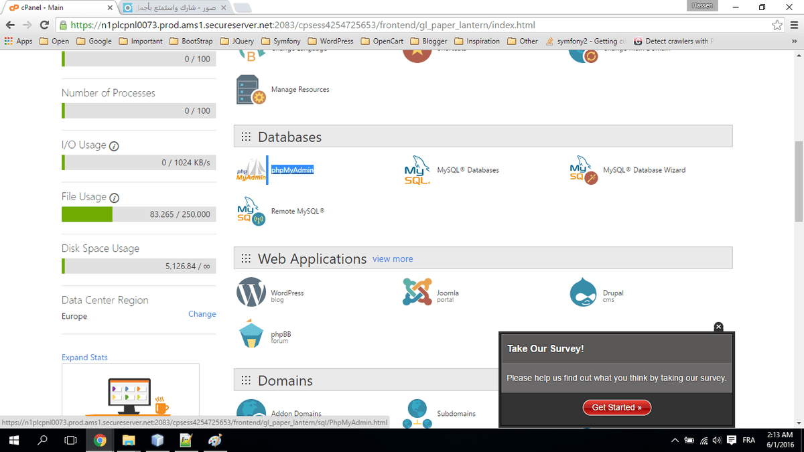The height and width of the screenshot is (452, 804).
Task: Install WordPress blog application
Action: 286,292
